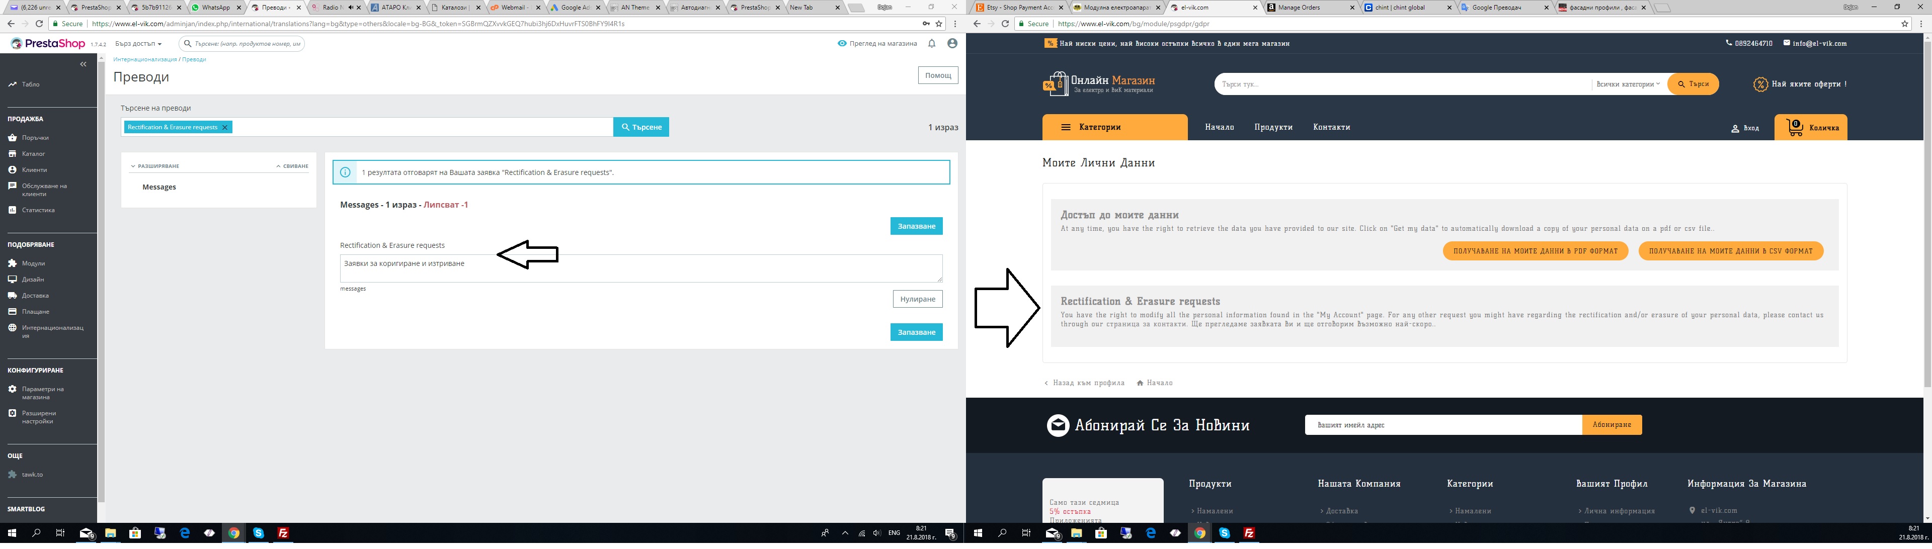
Task: Open the Бърз достъп dropdown
Action: 138,43
